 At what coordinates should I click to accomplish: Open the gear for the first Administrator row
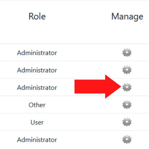point(127,52)
